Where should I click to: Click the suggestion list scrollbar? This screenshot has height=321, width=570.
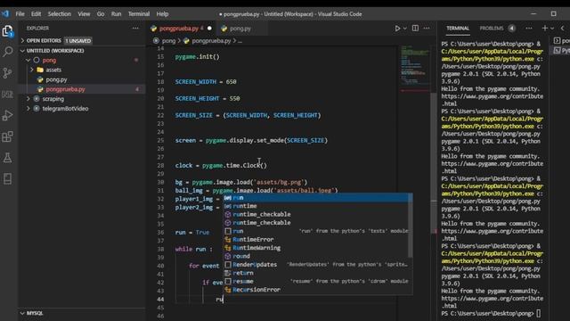pyautogui.click(x=411, y=226)
